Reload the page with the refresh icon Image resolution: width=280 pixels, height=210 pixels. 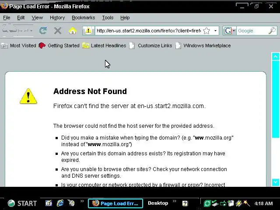click(x=43, y=31)
